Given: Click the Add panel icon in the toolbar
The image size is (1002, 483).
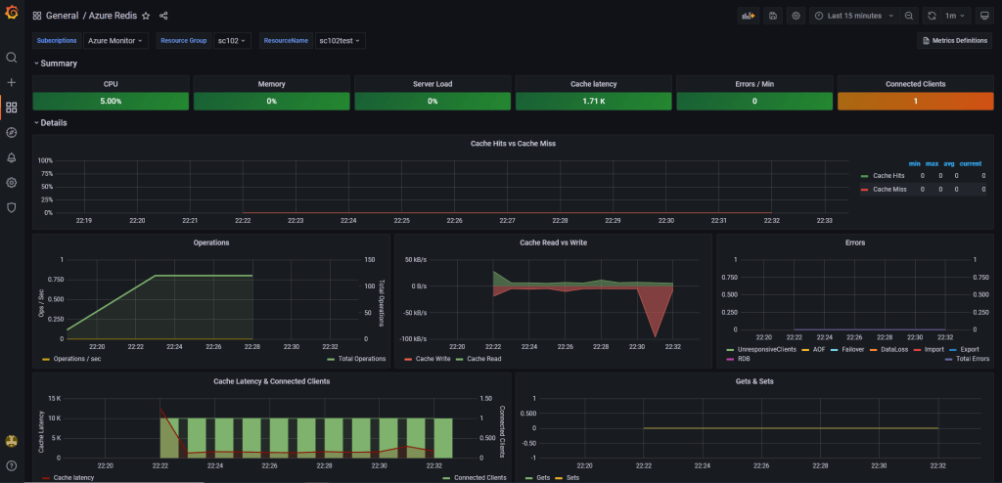Looking at the screenshot, I should pyautogui.click(x=749, y=17).
